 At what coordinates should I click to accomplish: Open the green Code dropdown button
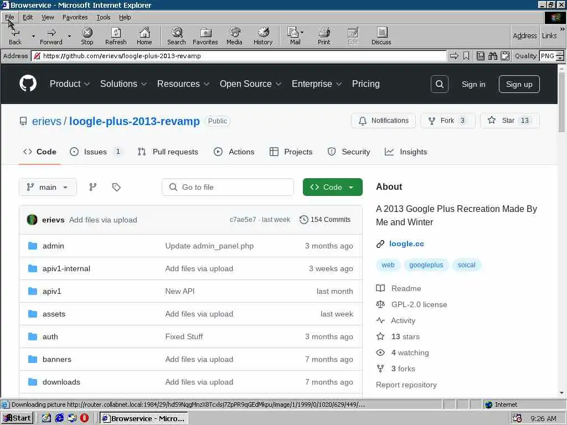(x=332, y=187)
